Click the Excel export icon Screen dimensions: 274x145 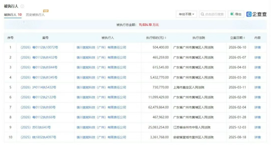point(232,14)
